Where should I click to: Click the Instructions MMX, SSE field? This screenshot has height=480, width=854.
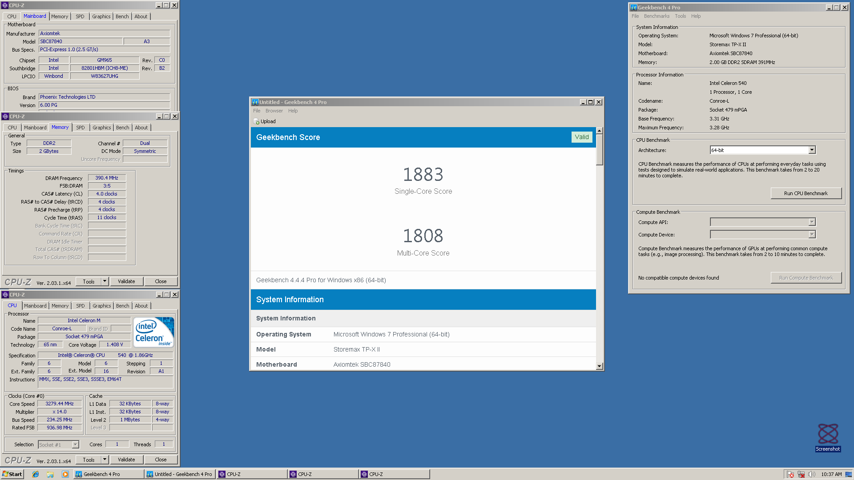105,383
